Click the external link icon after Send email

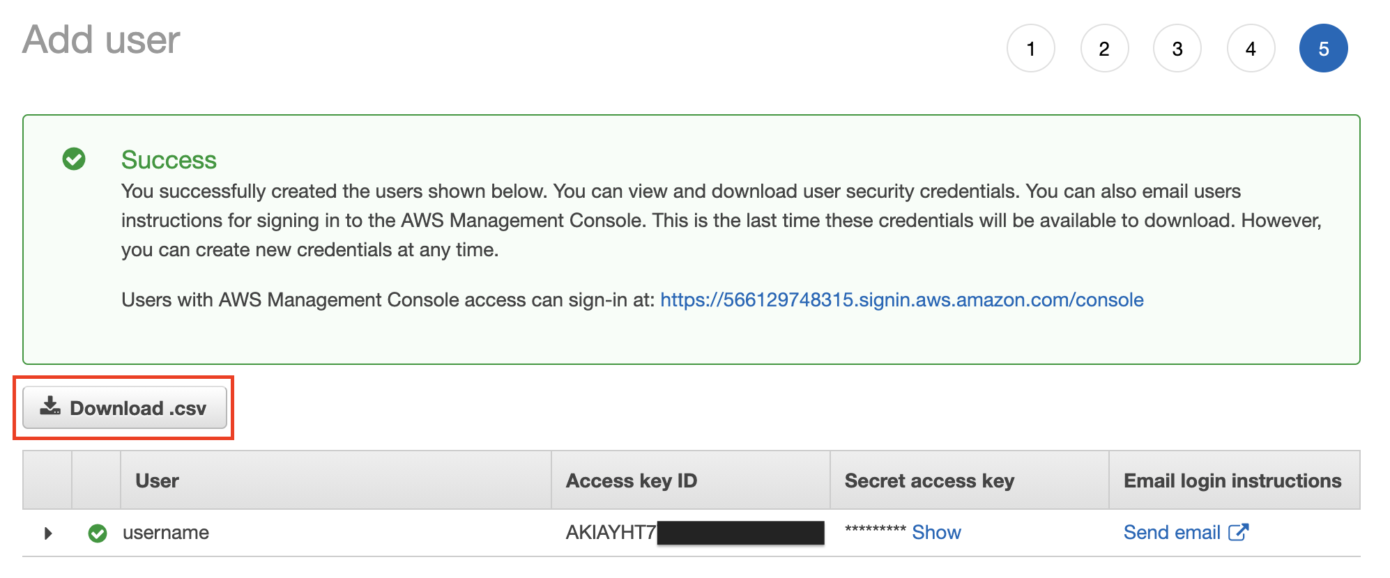click(1238, 532)
